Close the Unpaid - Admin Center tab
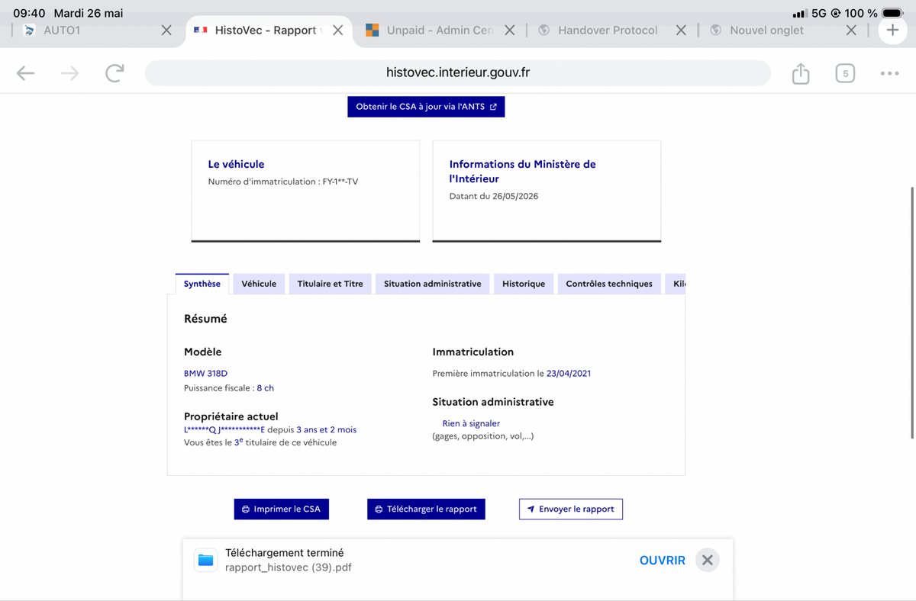Viewport: 916px width, 601px height. pos(509,31)
